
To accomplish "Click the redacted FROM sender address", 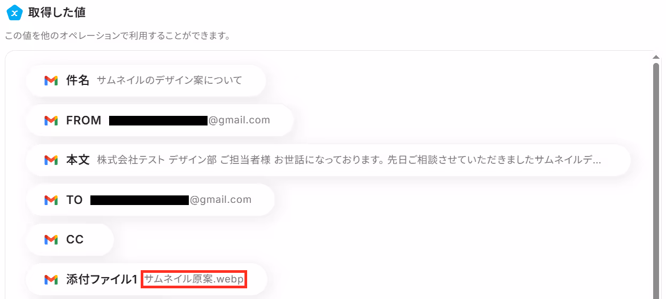I will [158, 121].
